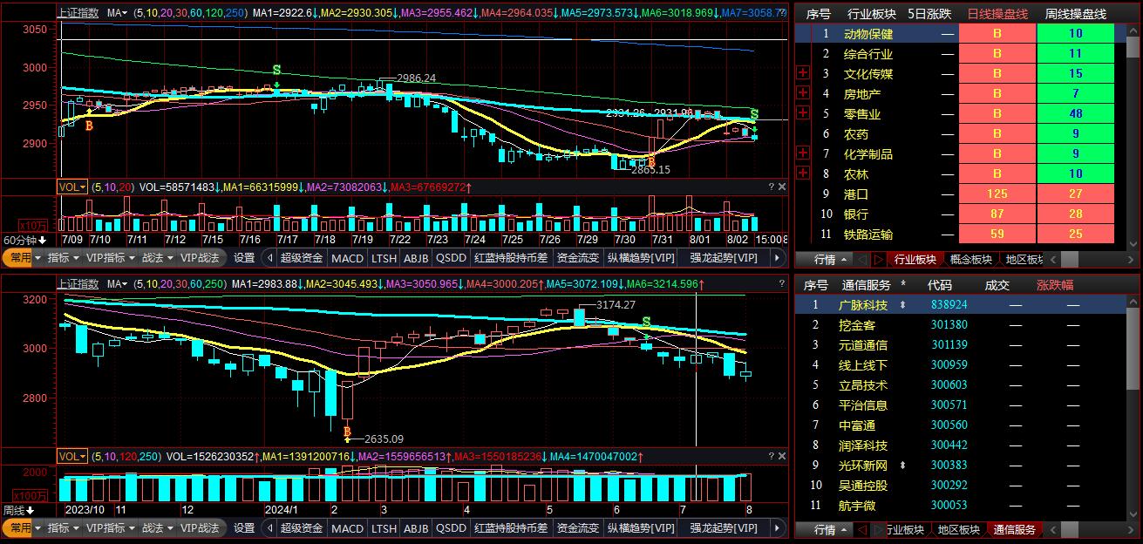Open the VOL indicator dropdown in upper chart
The image size is (1143, 544).
tap(72, 187)
